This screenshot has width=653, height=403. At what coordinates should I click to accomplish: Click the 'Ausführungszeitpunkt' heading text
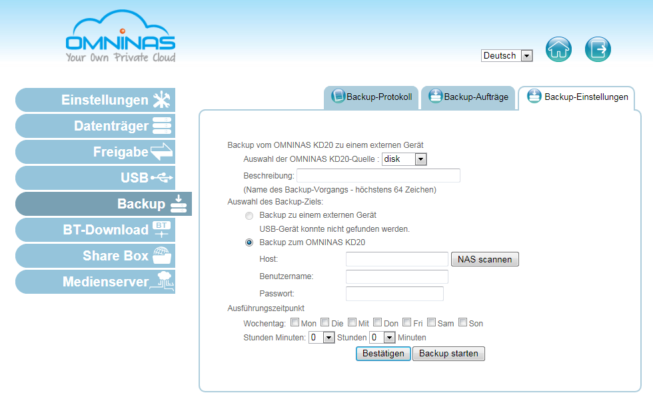click(x=266, y=308)
